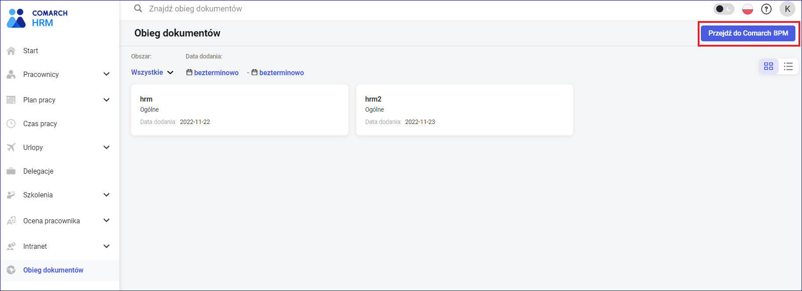Expand the Pracownicy menu chevron
The height and width of the screenshot is (291, 802).
(x=106, y=74)
